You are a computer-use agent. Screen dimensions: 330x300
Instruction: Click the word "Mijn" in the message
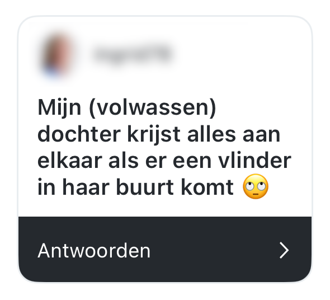coord(59,108)
